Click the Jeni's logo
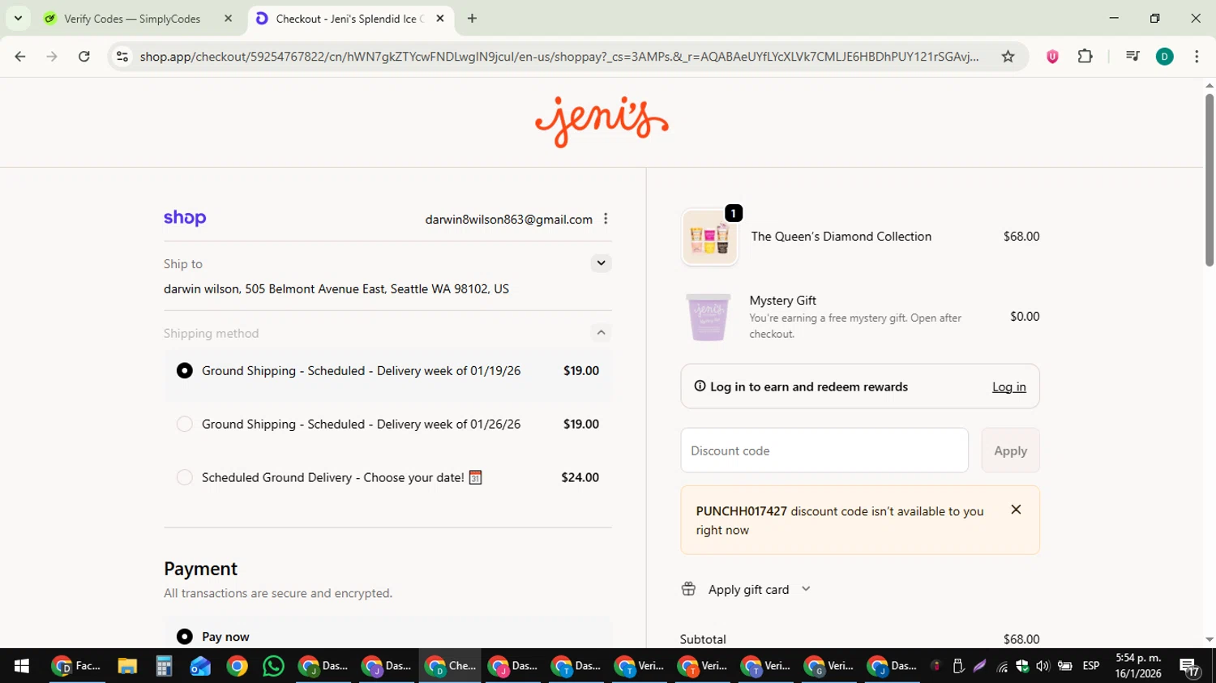This screenshot has height=683, width=1216. coord(602,122)
